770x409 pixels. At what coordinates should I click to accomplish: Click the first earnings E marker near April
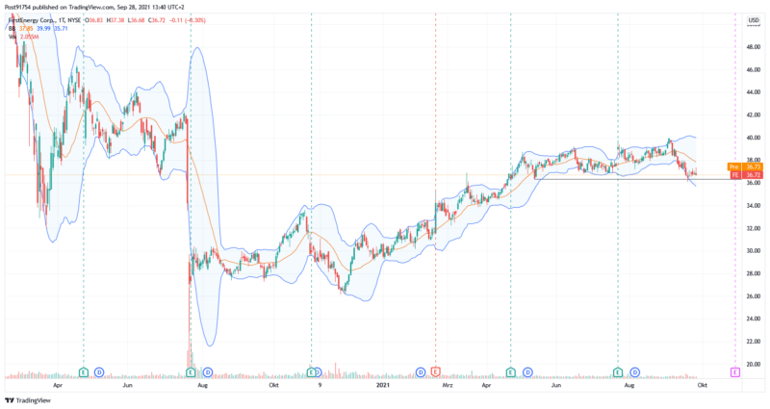(x=84, y=371)
